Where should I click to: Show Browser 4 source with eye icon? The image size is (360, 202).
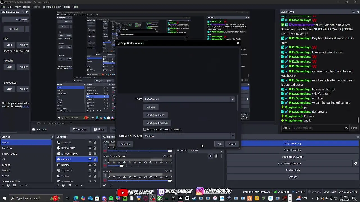(x=90, y=170)
